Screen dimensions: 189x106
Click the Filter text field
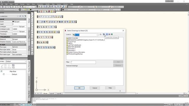tap(83, 62)
